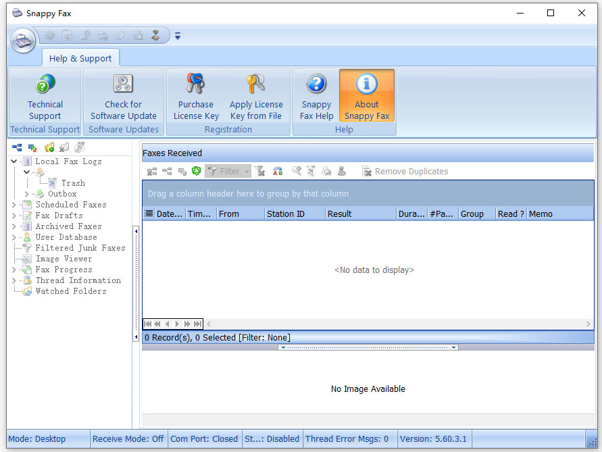Click the Read ? column header
The width and height of the screenshot is (602, 452).
point(511,214)
